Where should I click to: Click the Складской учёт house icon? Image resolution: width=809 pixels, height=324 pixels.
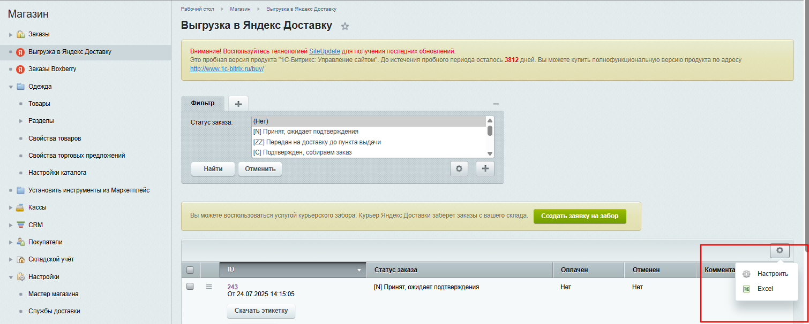click(x=20, y=259)
